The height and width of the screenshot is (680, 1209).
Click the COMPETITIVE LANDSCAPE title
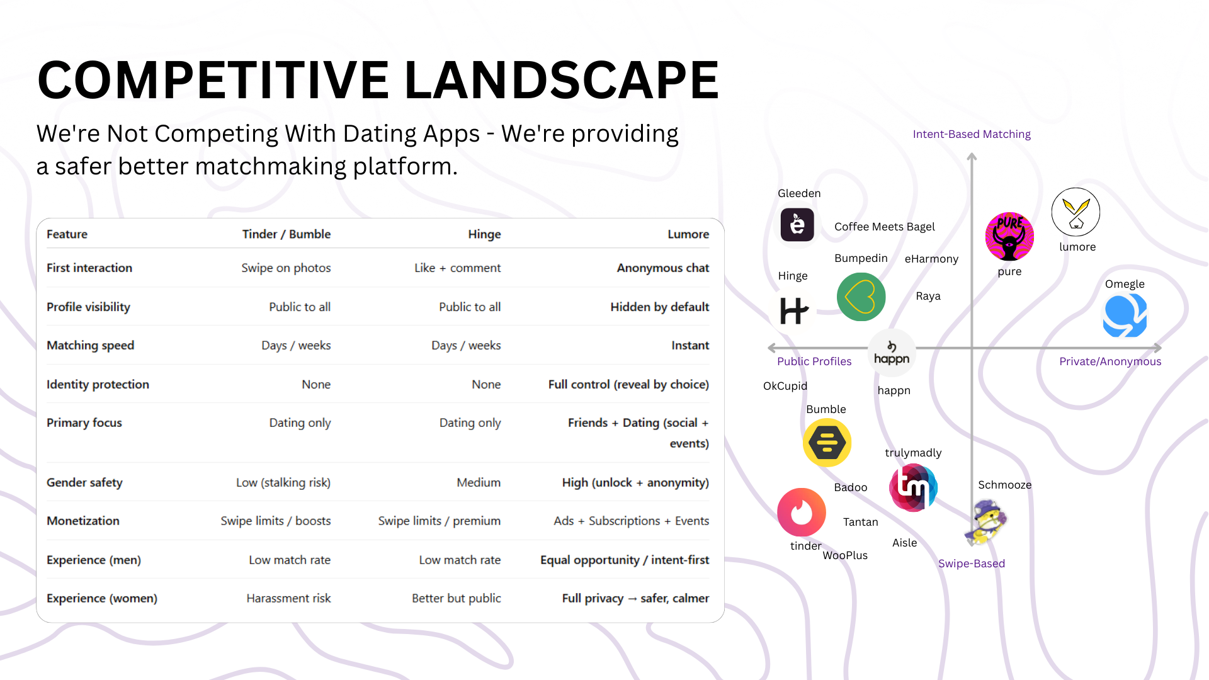click(x=378, y=80)
